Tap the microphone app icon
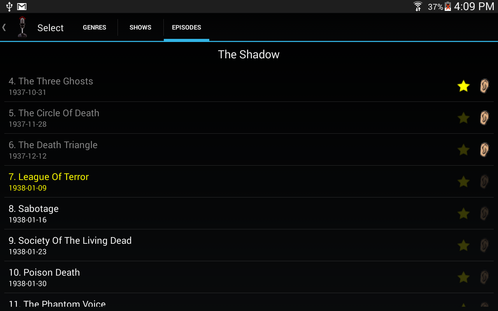Viewport: 498px width, 311px height. [23, 27]
